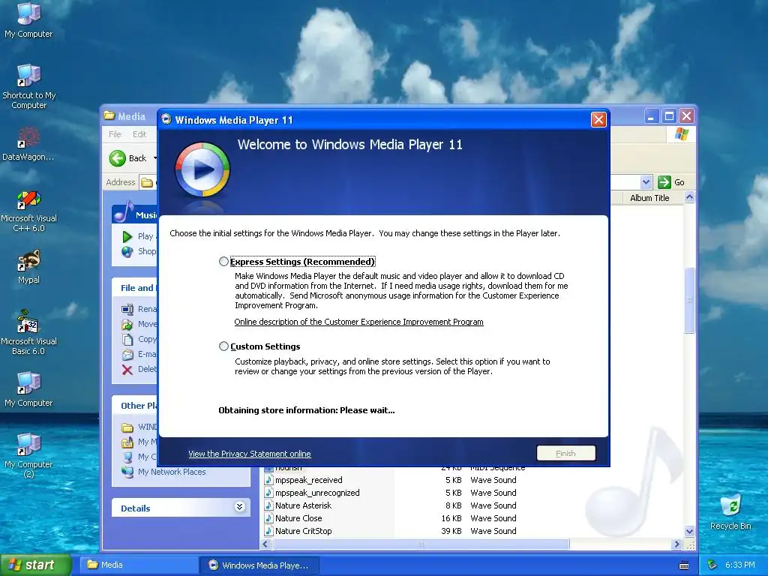The width and height of the screenshot is (768, 576).
Task: Minimize the Media window
Action: click(x=651, y=116)
